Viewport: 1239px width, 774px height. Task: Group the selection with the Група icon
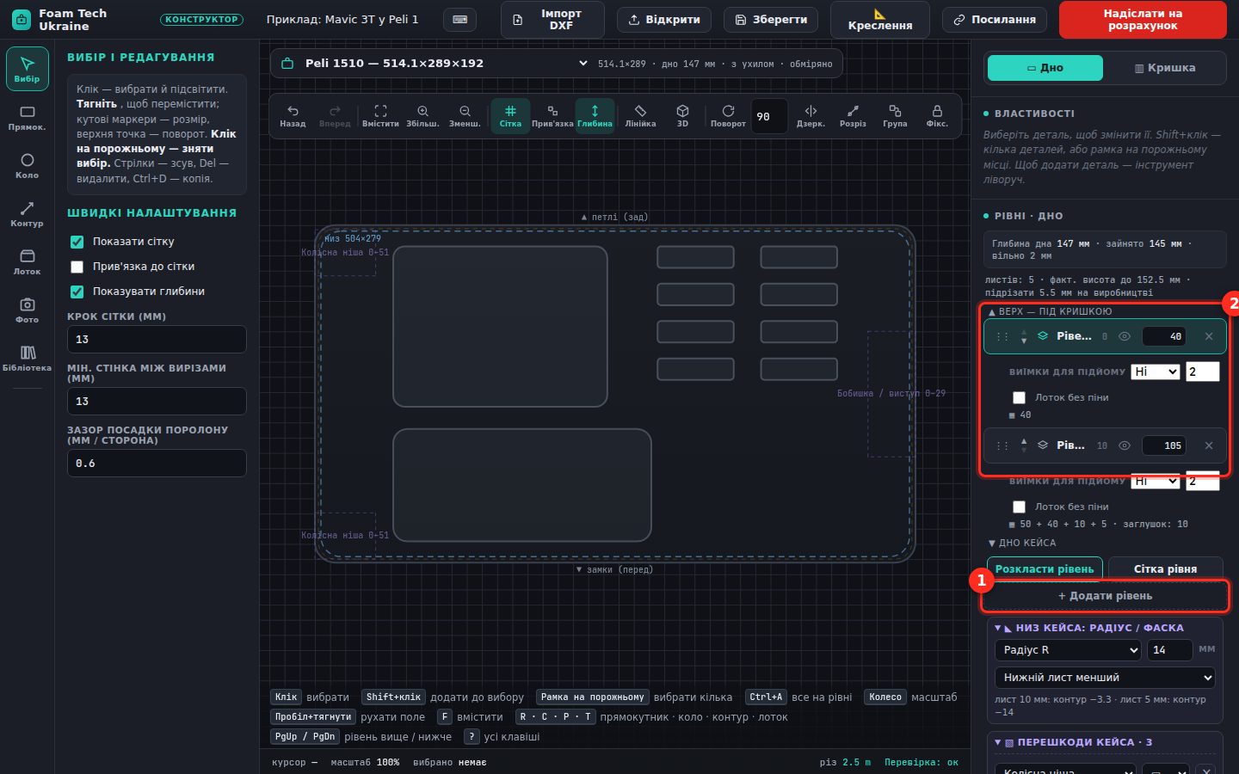[895, 116]
